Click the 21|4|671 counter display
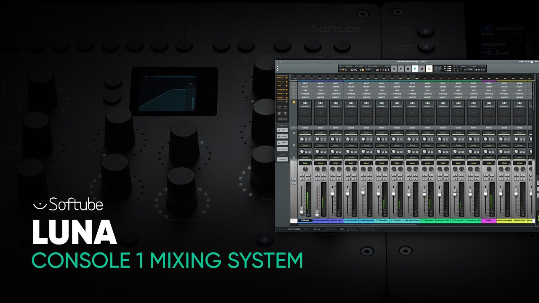Screen dimensions: 539x303 (x=382, y=70)
